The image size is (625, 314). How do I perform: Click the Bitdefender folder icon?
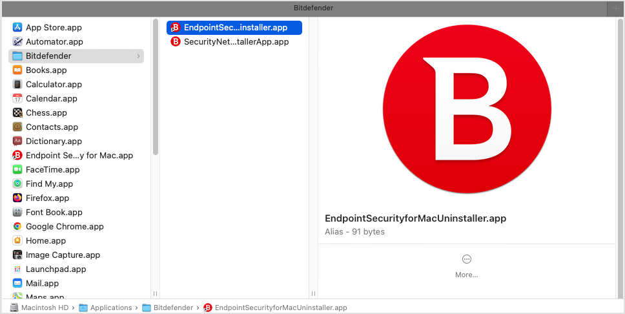coord(17,56)
